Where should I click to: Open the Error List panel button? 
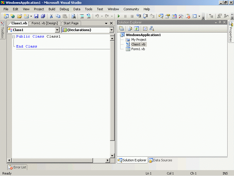click(x=17, y=167)
